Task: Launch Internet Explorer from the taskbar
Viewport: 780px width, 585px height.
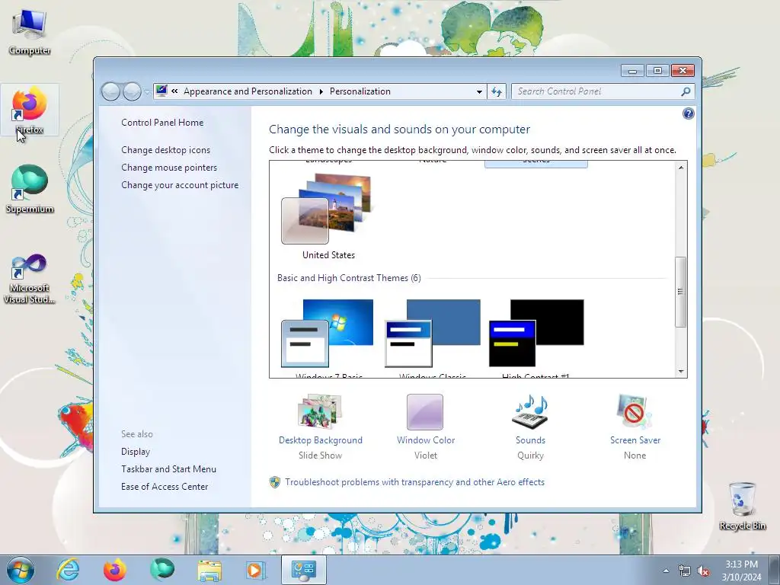Action: (x=68, y=570)
